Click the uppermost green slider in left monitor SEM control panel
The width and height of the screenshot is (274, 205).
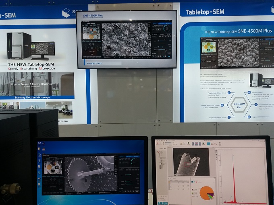click(128, 175)
